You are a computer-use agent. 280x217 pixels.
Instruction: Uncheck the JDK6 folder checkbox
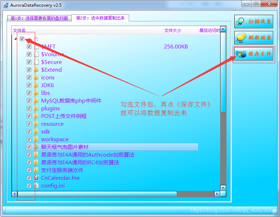(x=29, y=85)
